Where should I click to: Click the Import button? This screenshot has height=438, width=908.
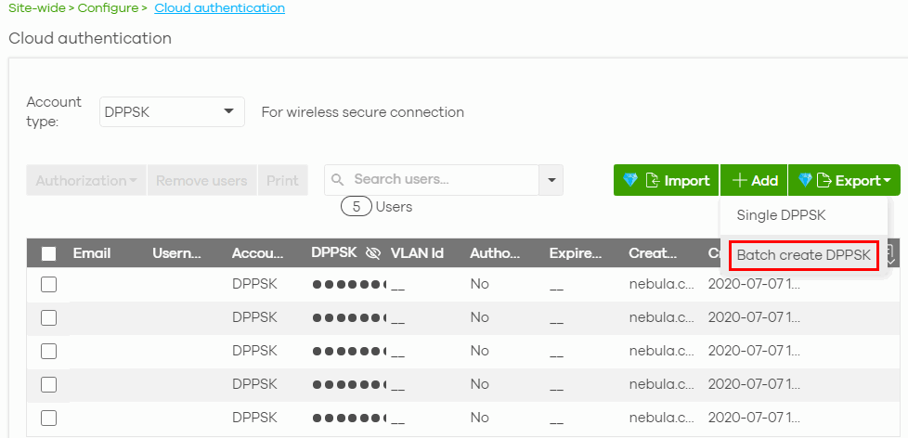tap(667, 181)
